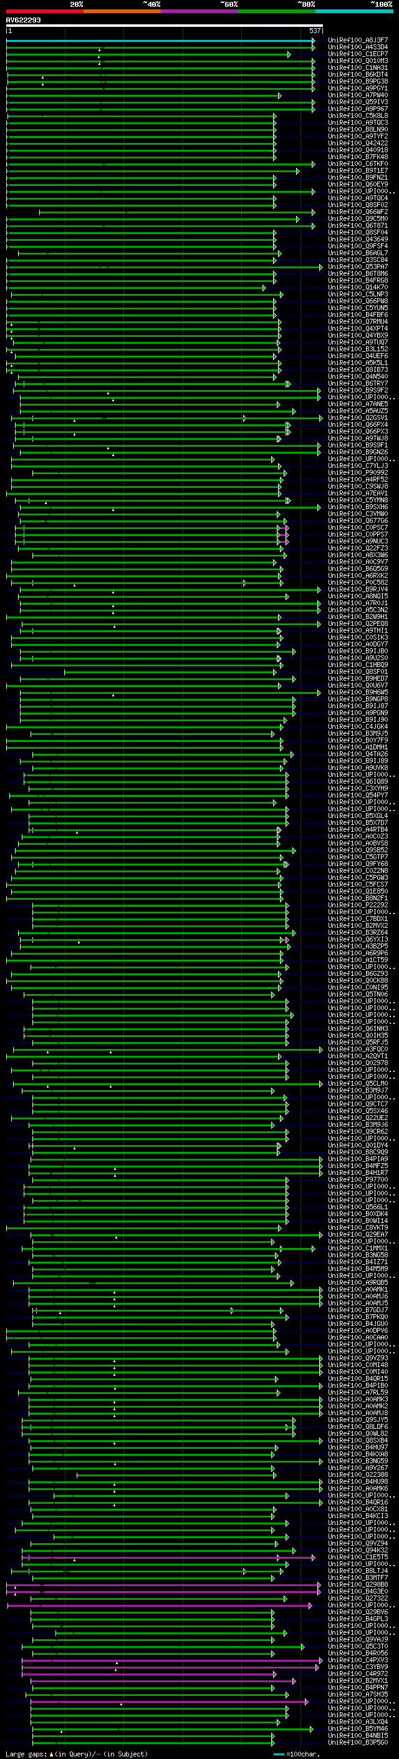Select hit label UniRef100_B9PG38
The width and height of the screenshot is (399, 1759).
point(358,81)
